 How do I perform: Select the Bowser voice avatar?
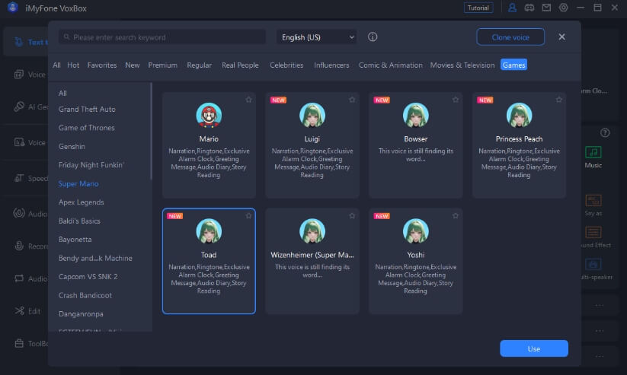tap(416, 115)
